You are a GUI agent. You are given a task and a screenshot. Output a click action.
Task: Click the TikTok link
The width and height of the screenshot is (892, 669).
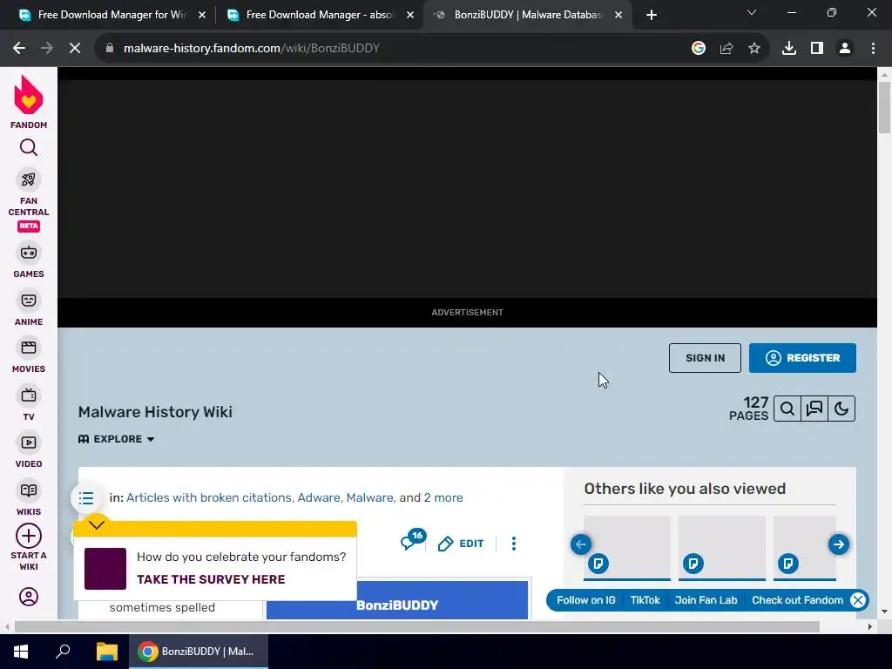coord(645,600)
